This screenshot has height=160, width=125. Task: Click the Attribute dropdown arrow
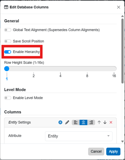coord(108,136)
